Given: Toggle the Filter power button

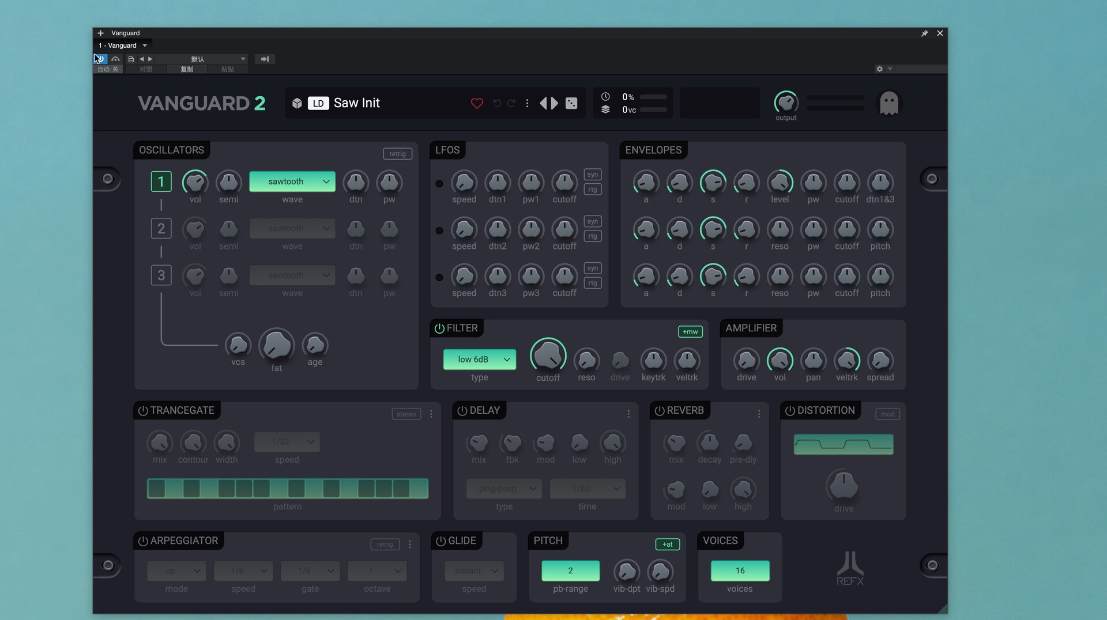Looking at the screenshot, I should [439, 328].
